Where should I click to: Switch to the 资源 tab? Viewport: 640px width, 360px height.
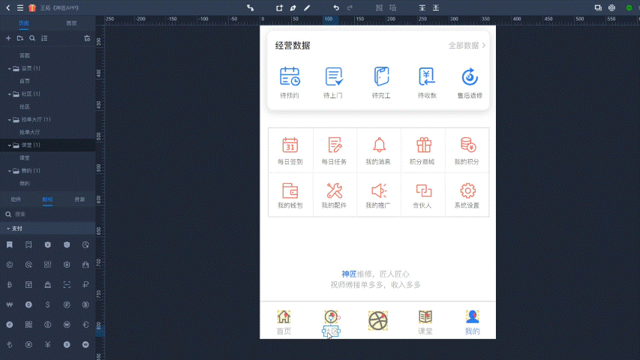coord(80,199)
